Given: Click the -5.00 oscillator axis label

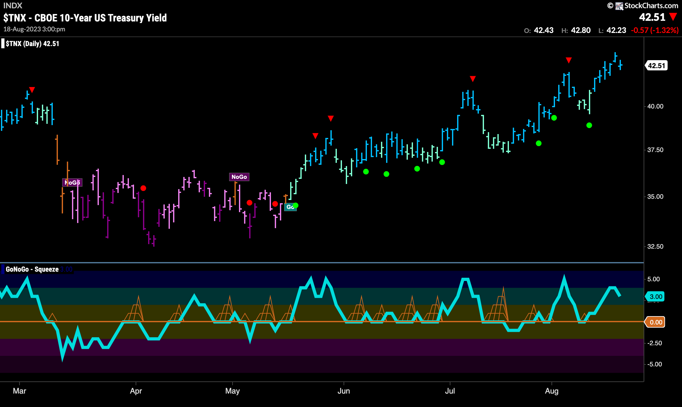Looking at the screenshot, I should coord(654,364).
